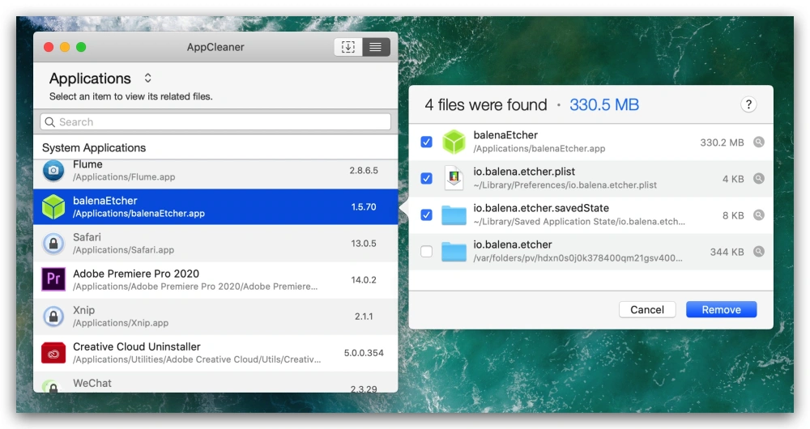Check the /var/folders io.balena.etcher checkbox
This screenshot has width=810, height=429.
point(426,252)
